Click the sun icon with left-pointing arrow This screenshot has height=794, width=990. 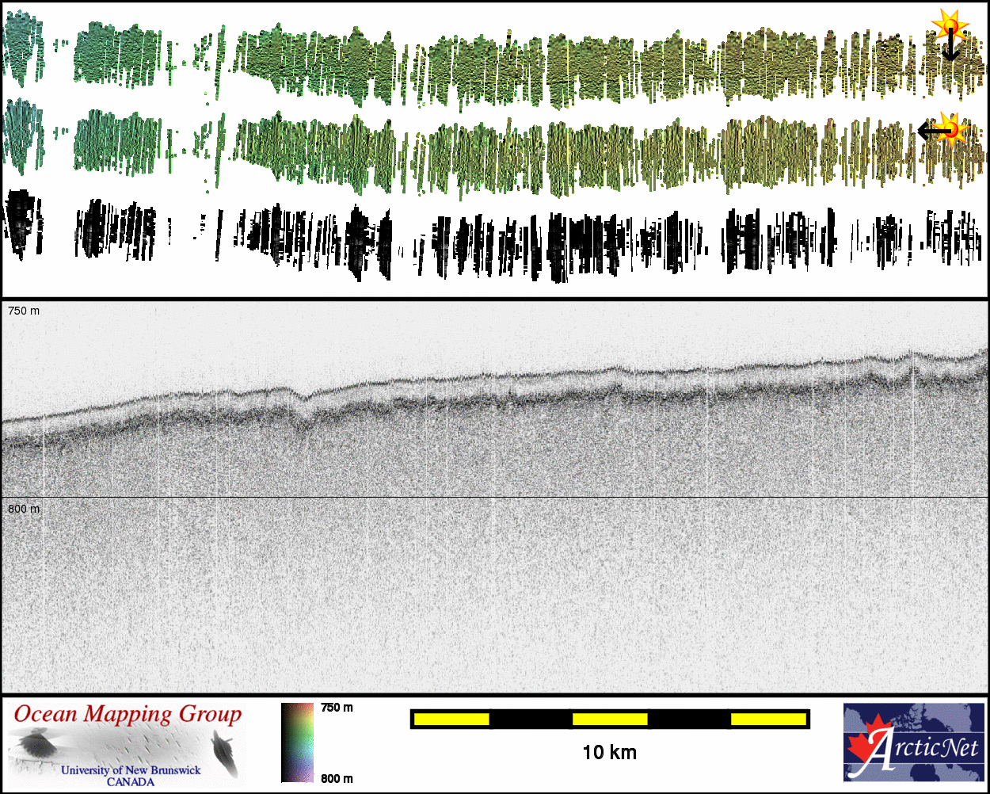pyautogui.click(x=951, y=128)
